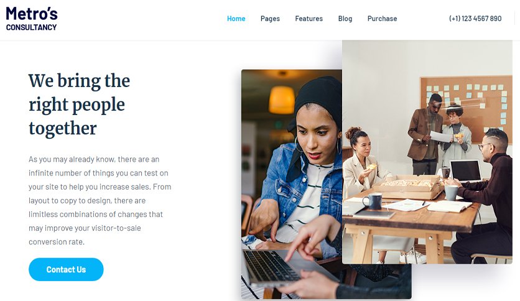Click the dark blue mug on the wooden table

click(x=373, y=201)
